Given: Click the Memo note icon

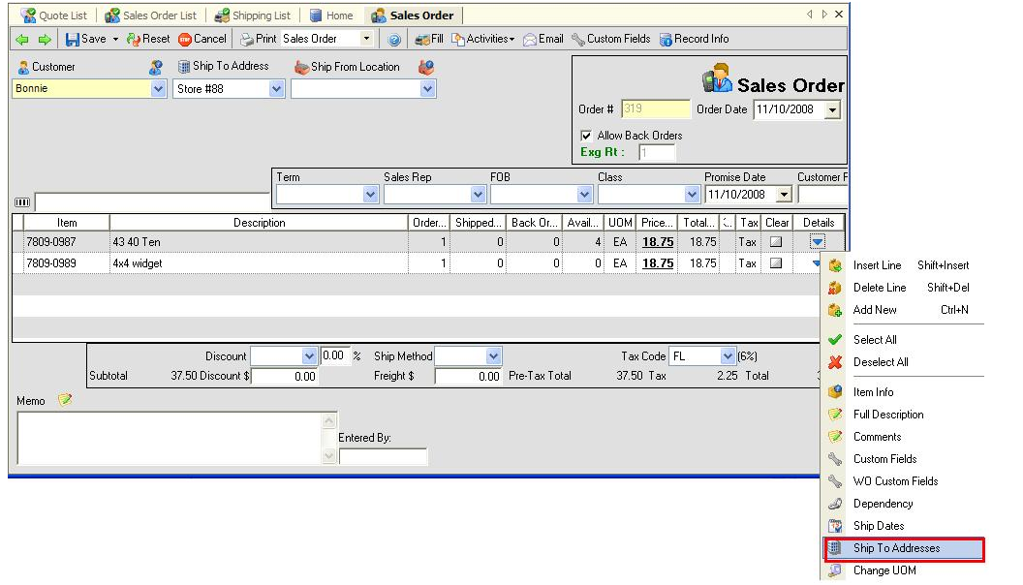Looking at the screenshot, I should [65, 400].
